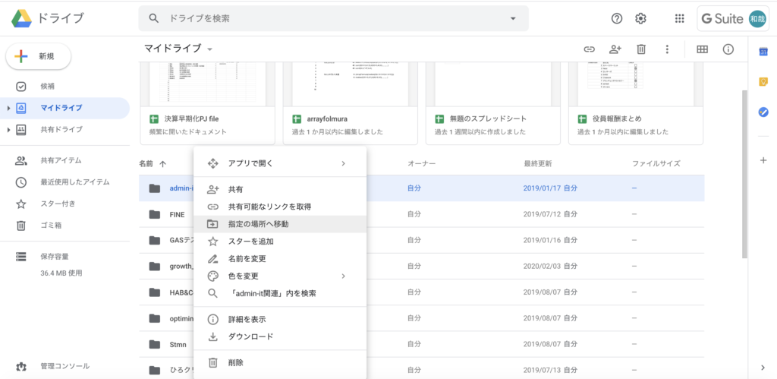This screenshot has height=379, width=777.
Task: Click the trash toolbar icon
Action: point(641,49)
